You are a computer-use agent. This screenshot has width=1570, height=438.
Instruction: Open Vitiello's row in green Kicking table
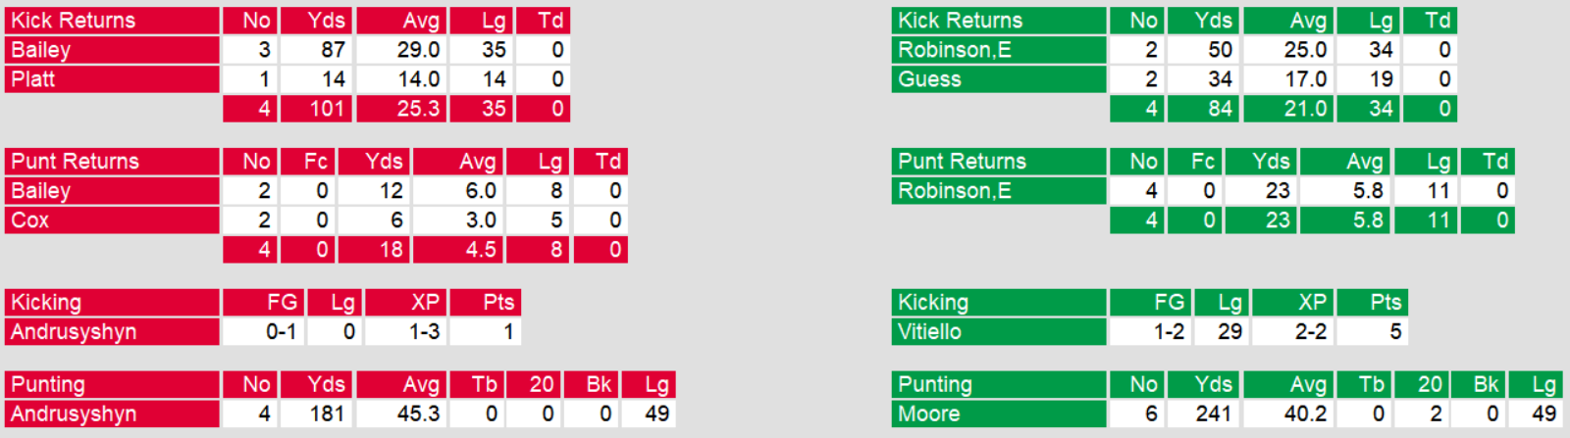pos(929,332)
